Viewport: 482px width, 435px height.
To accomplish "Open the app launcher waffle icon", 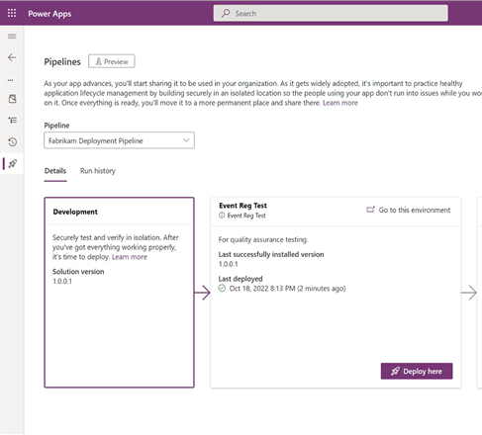I will [x=12, y=13].
